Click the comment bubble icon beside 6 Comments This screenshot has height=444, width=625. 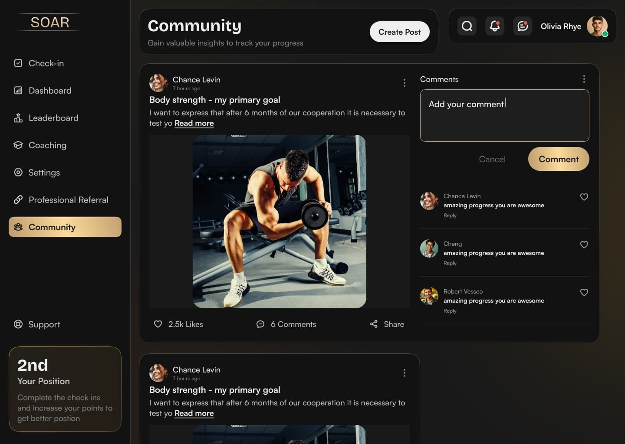click(260, 324)
